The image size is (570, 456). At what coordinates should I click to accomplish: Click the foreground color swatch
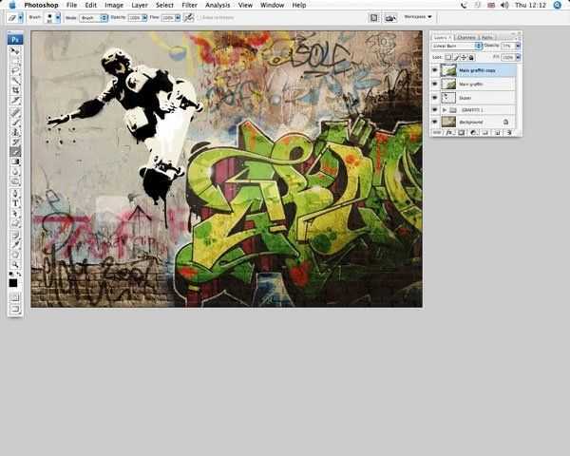[x=12, y=282]
